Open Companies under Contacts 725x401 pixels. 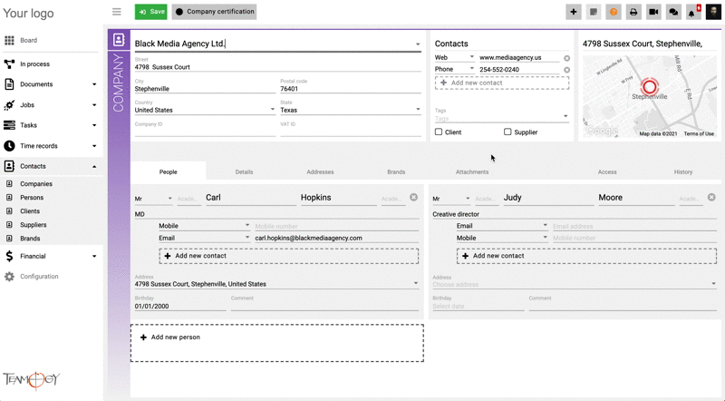point(36,184)
